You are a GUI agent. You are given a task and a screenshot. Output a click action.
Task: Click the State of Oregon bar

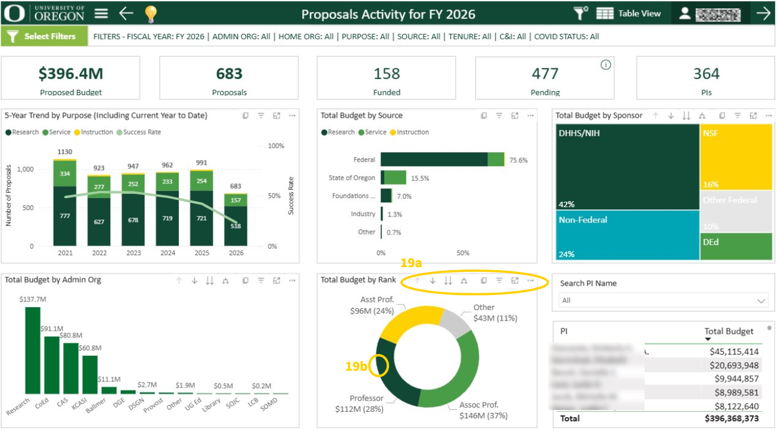point(393,177)
